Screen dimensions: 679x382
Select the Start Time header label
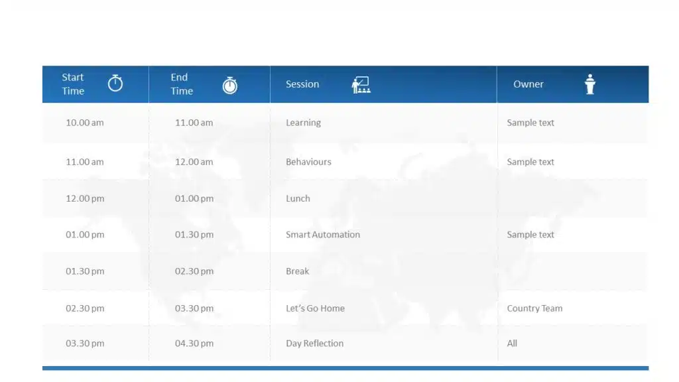(x=73, y=84)
